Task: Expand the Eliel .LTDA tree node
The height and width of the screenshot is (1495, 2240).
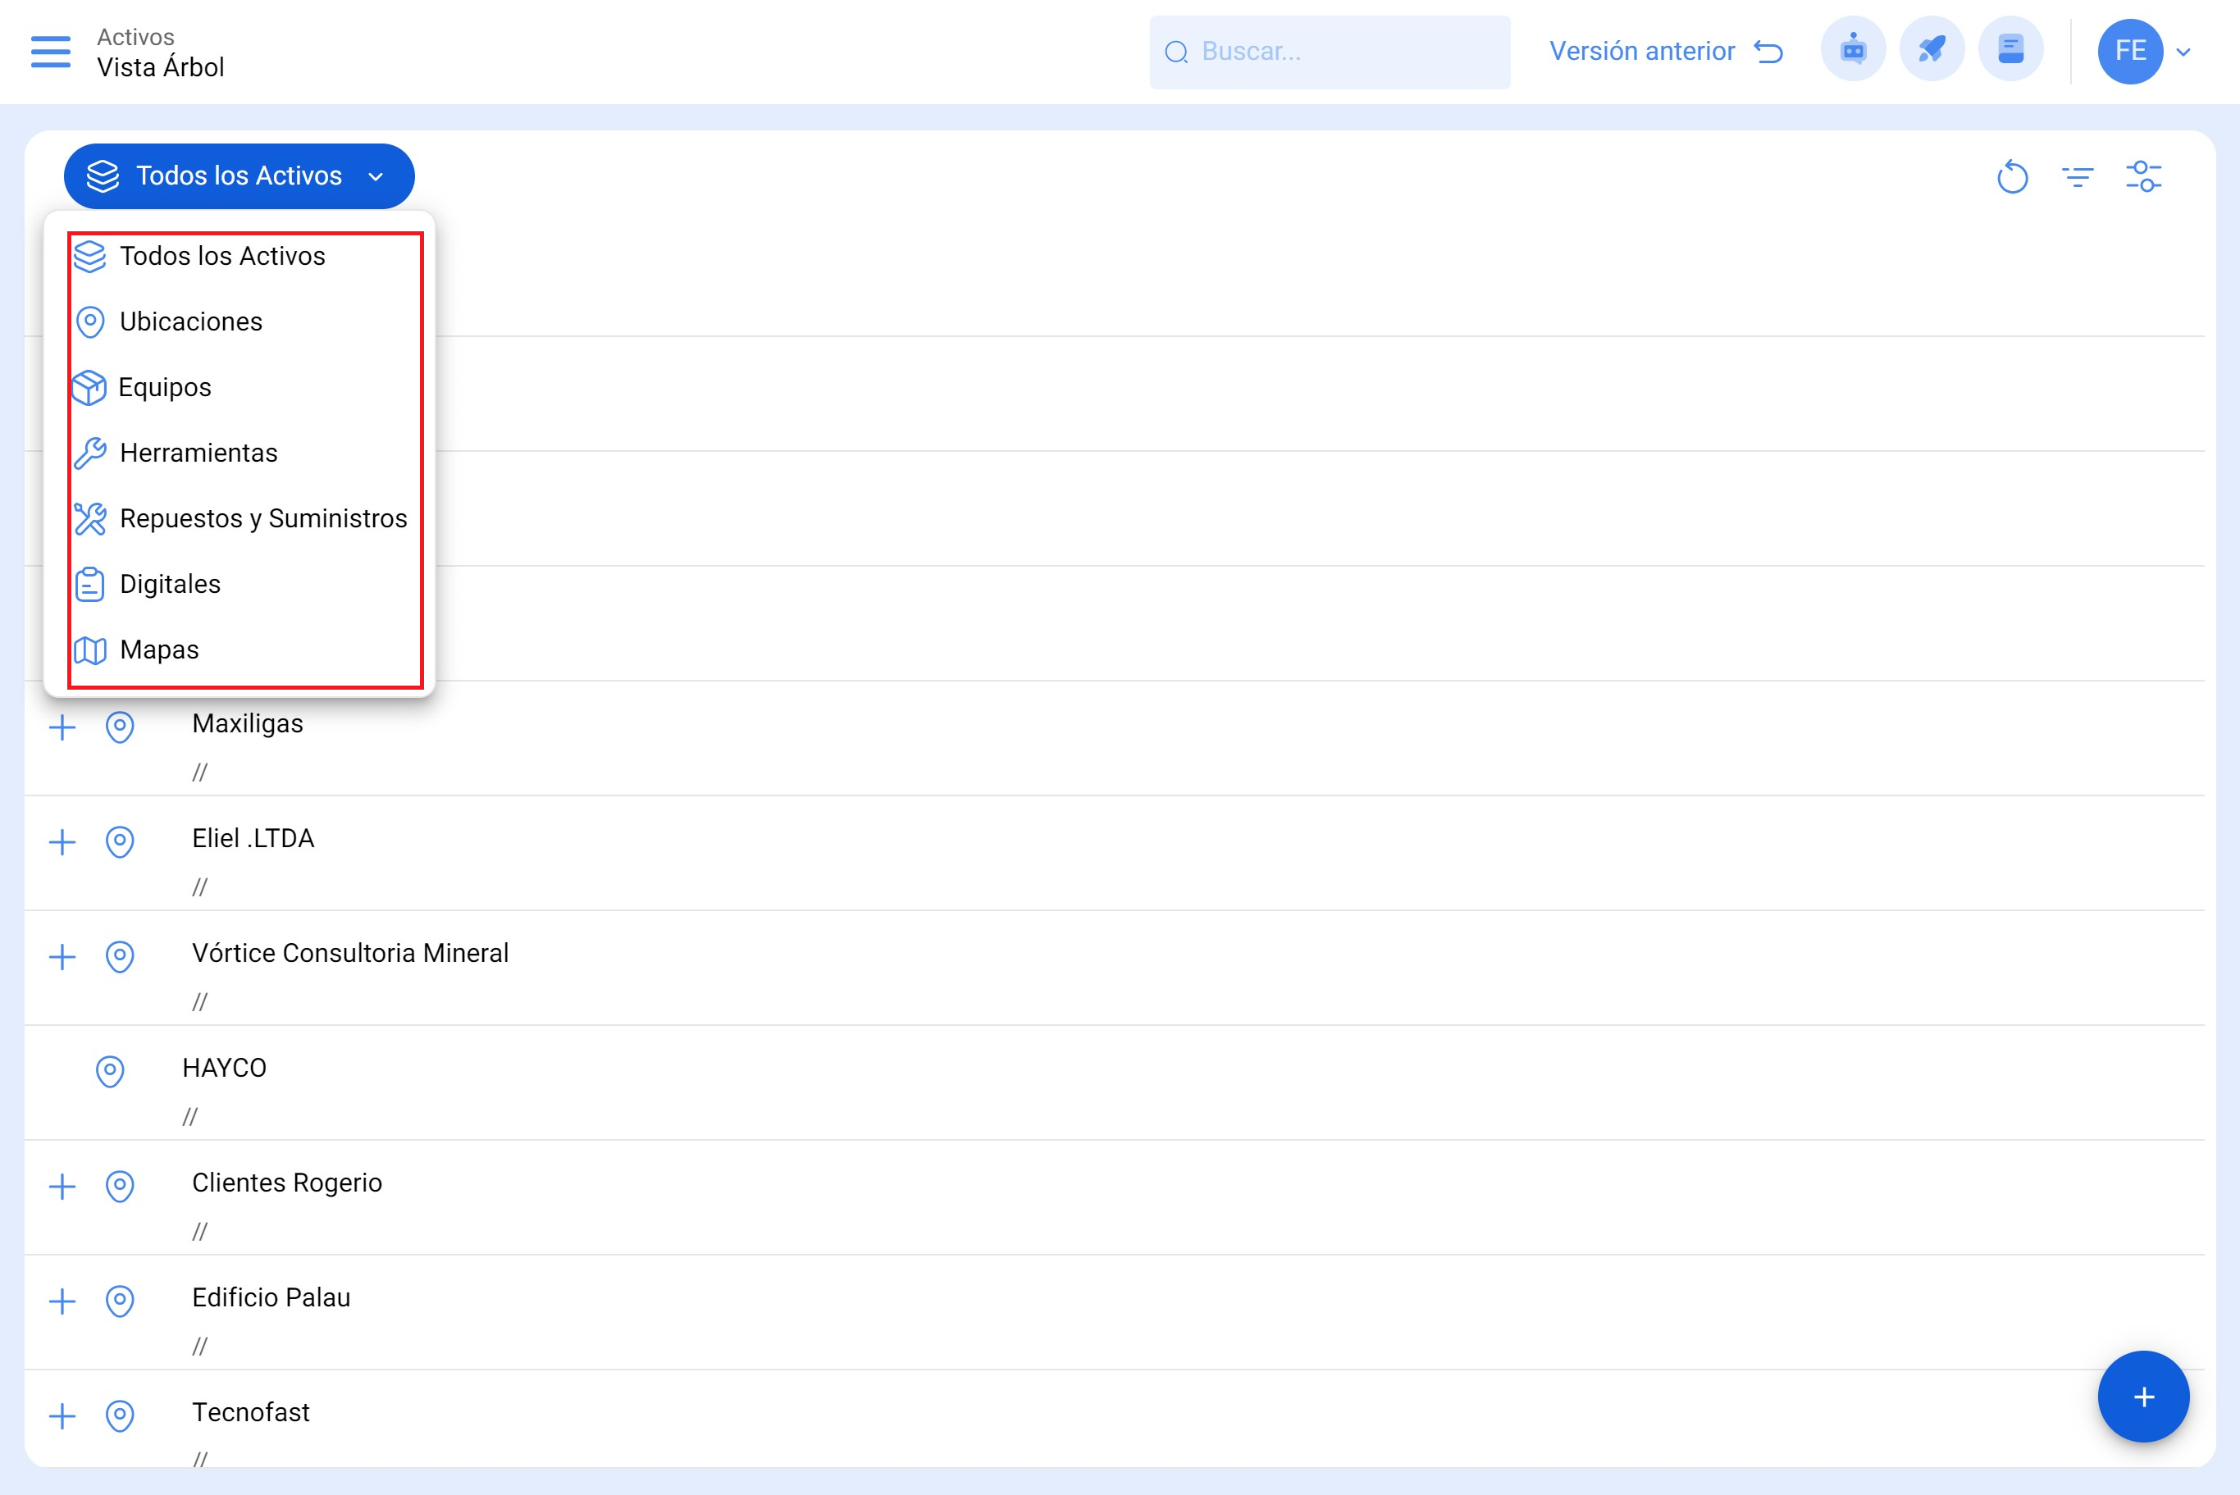Action: [x=62, y=842]
